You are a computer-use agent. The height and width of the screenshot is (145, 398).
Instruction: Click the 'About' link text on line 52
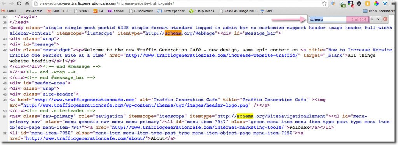[x=158, y=138]
